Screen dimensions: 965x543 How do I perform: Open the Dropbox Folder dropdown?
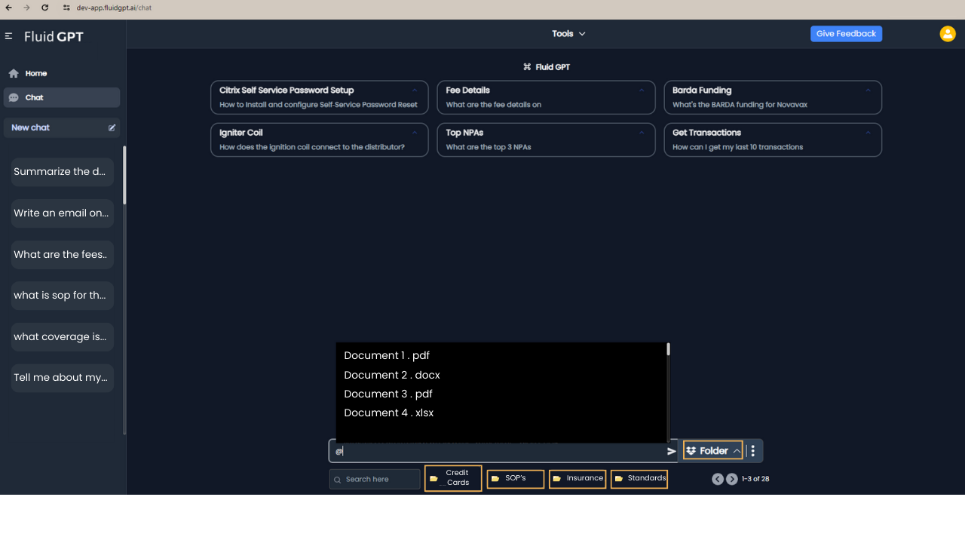pyautogui.click(x=713, y=450)
